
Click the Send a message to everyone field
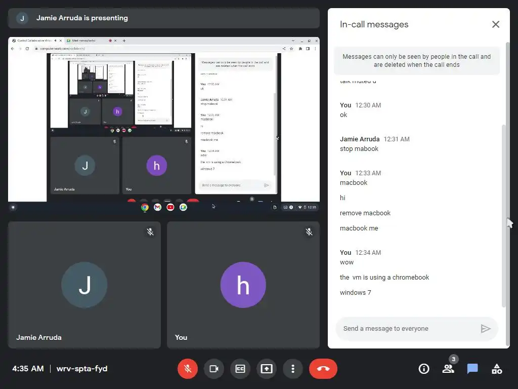click(408, 328)
